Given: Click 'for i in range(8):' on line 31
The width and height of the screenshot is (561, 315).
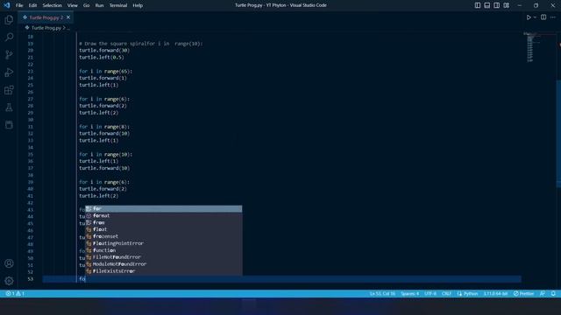Looking at the screenshot, I should (x=104, y=126).
